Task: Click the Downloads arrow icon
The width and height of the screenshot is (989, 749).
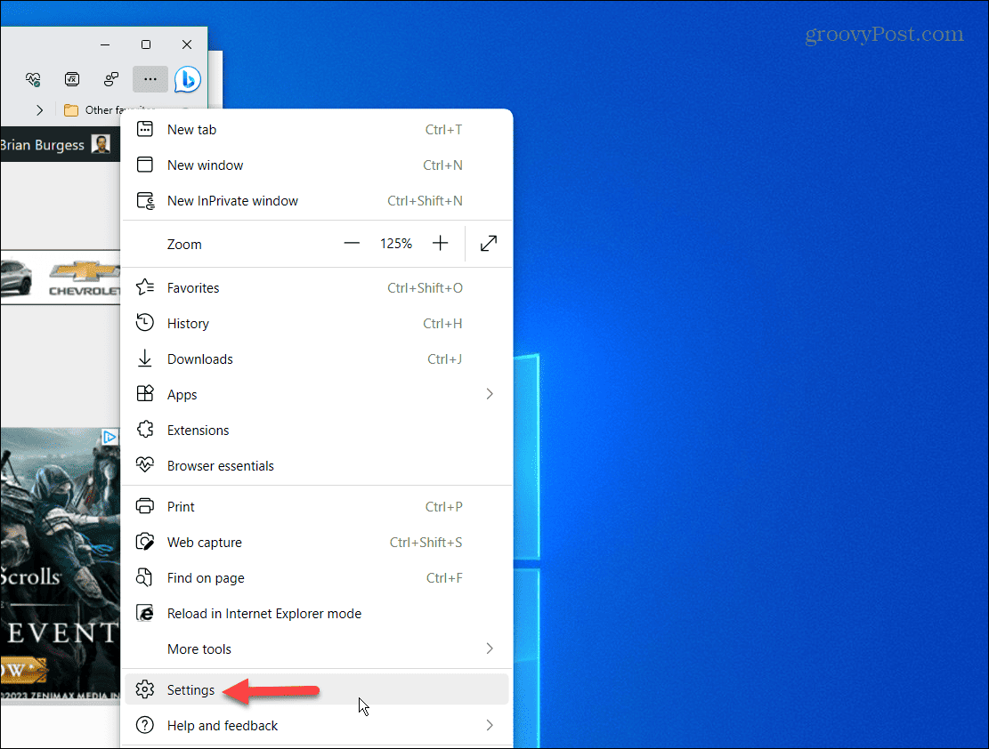Action: (x=145, y=358)
